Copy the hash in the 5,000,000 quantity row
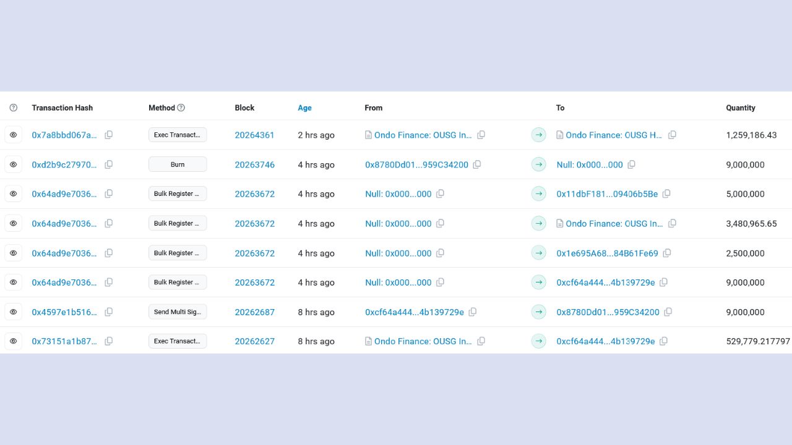 [x=109, y=193]
